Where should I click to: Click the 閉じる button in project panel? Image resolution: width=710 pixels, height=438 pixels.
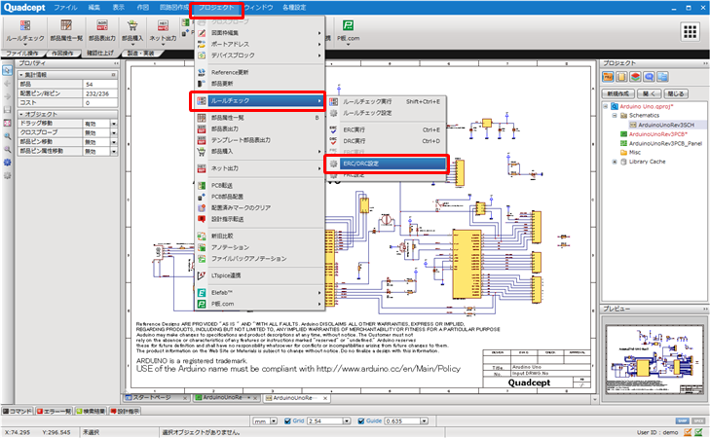pos(676,93)
